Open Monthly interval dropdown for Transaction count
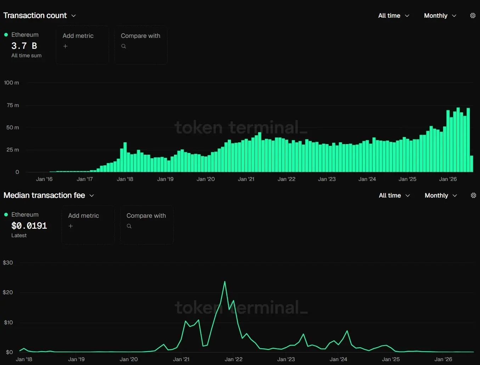Screen dimensions: 480x365 (x=440, y=16)
